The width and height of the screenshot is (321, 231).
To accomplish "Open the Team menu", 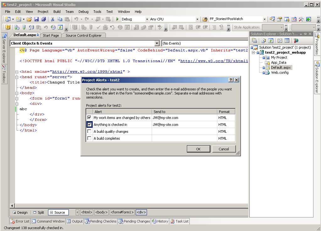I will click(x=70, y=12).
